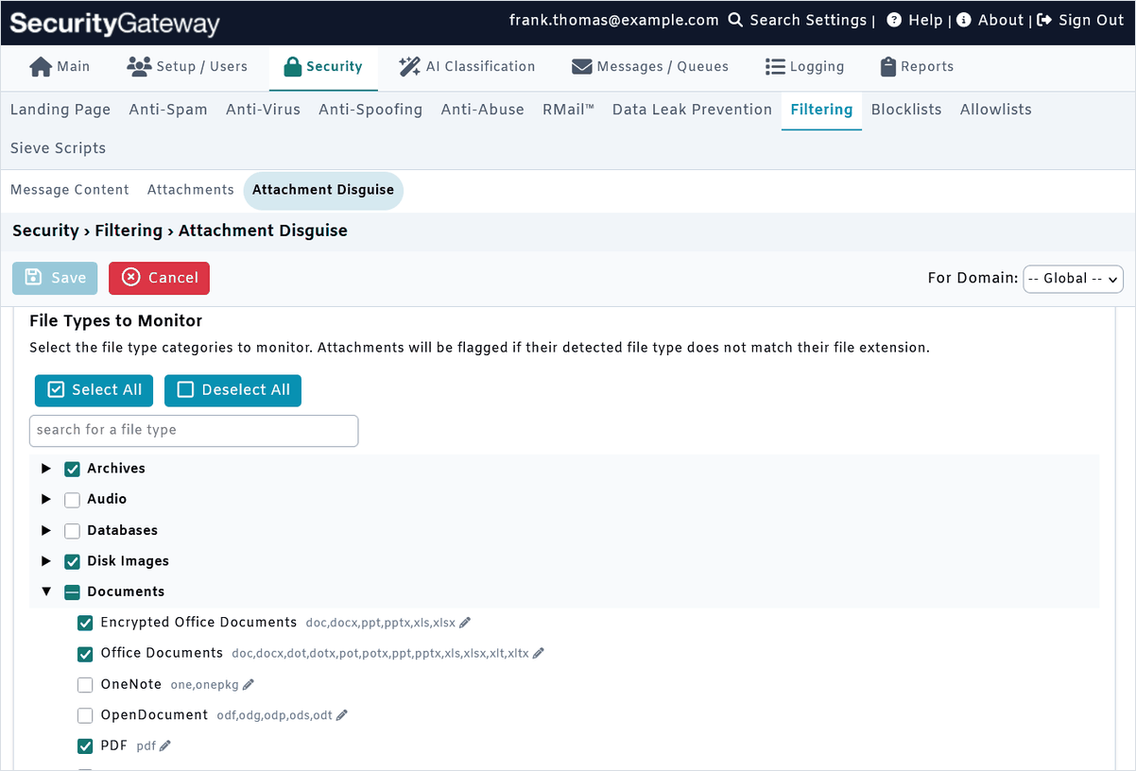Go to Messages / Queues tab

(x=650, y=67)
